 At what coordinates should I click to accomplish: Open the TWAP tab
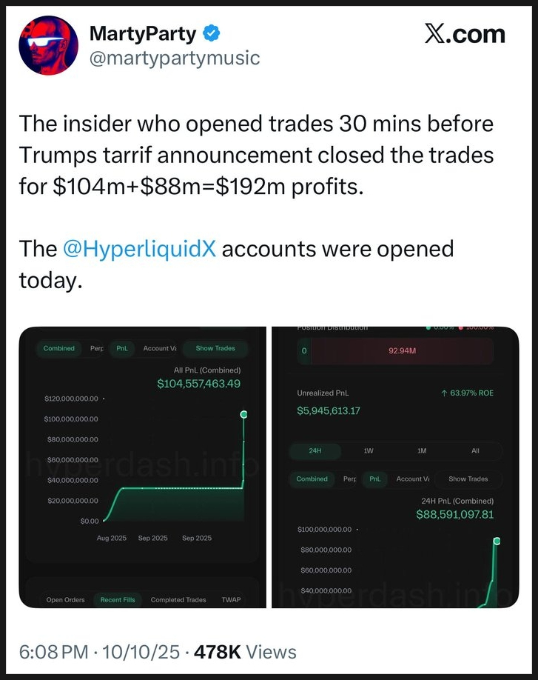pos(231,599)
